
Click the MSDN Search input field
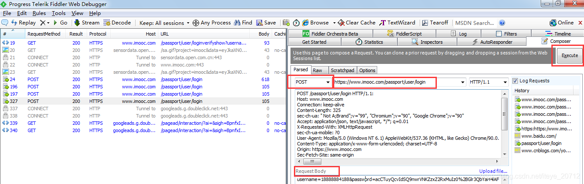(x=474, y=23)
